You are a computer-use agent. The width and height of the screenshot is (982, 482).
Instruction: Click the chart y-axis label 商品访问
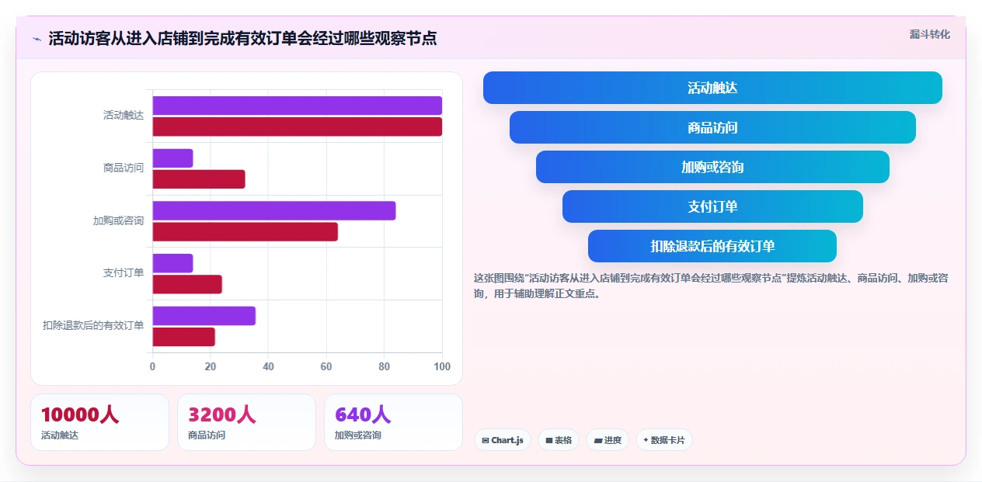point(124,168)
